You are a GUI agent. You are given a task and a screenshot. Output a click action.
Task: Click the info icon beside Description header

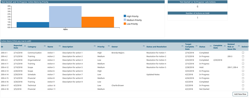pyautogui.click(x=95, y=46)
